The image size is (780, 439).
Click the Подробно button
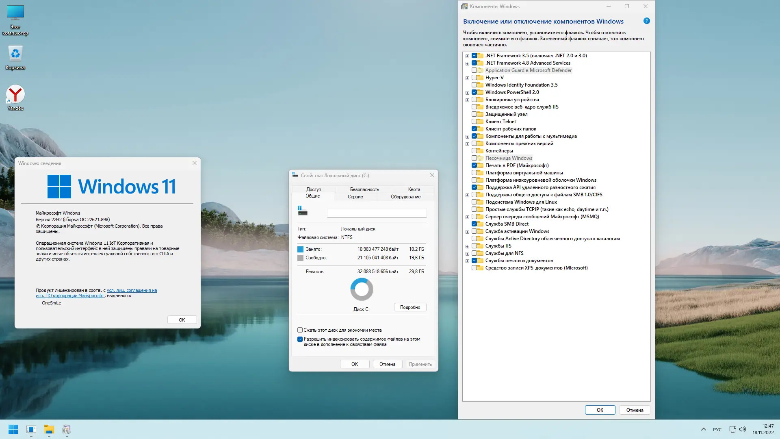point(410,307)
